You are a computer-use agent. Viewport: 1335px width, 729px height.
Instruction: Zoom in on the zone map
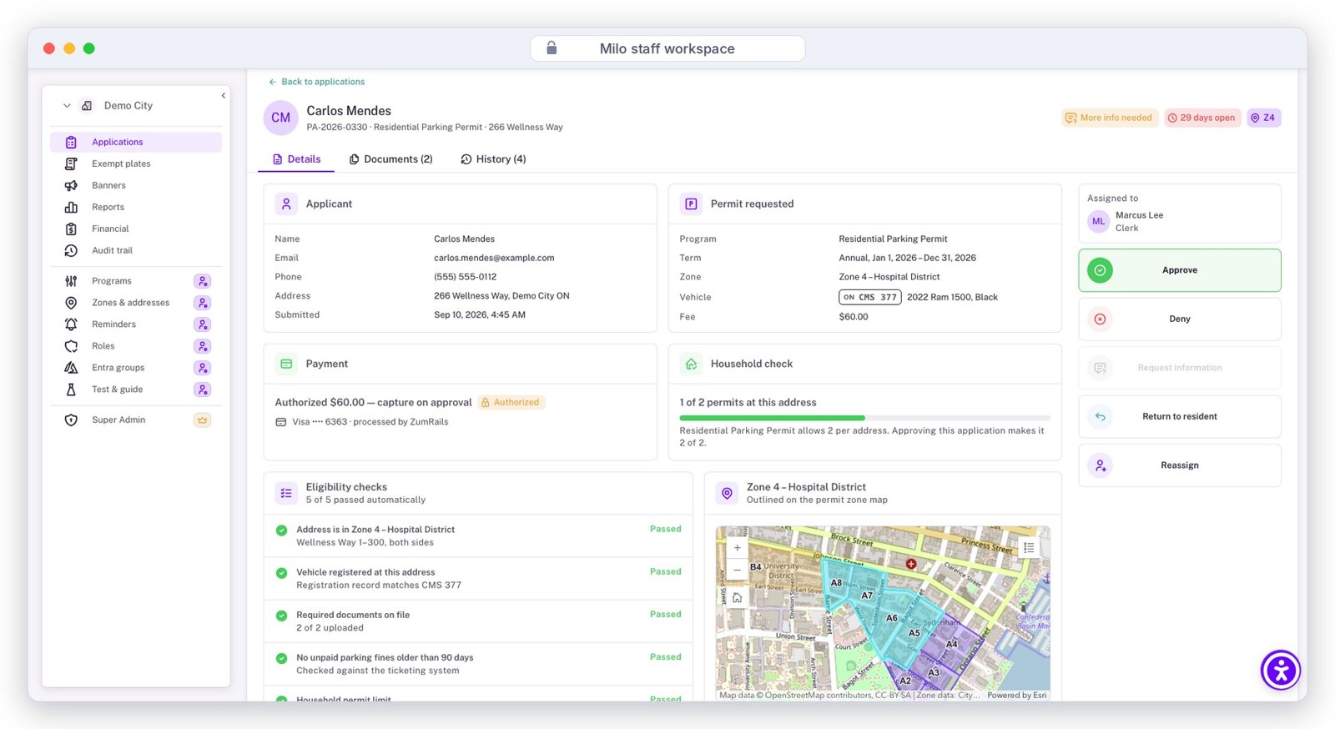[x=737, y=548]
